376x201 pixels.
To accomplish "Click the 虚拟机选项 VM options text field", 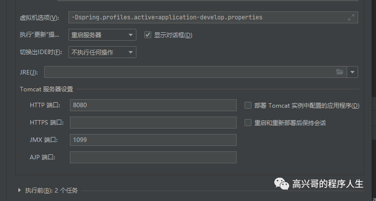I will click(208, 17).
